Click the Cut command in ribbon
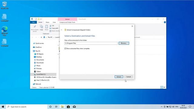This screenshot has height=109, width=194. [52, 25]
